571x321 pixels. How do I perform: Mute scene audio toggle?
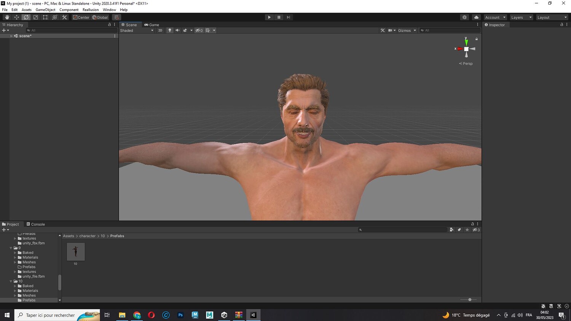pos(177,30)
